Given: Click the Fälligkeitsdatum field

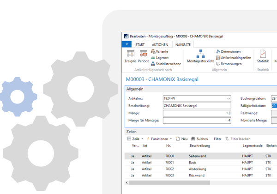Looking at the screenshot, I should click(x=274, y=106).
